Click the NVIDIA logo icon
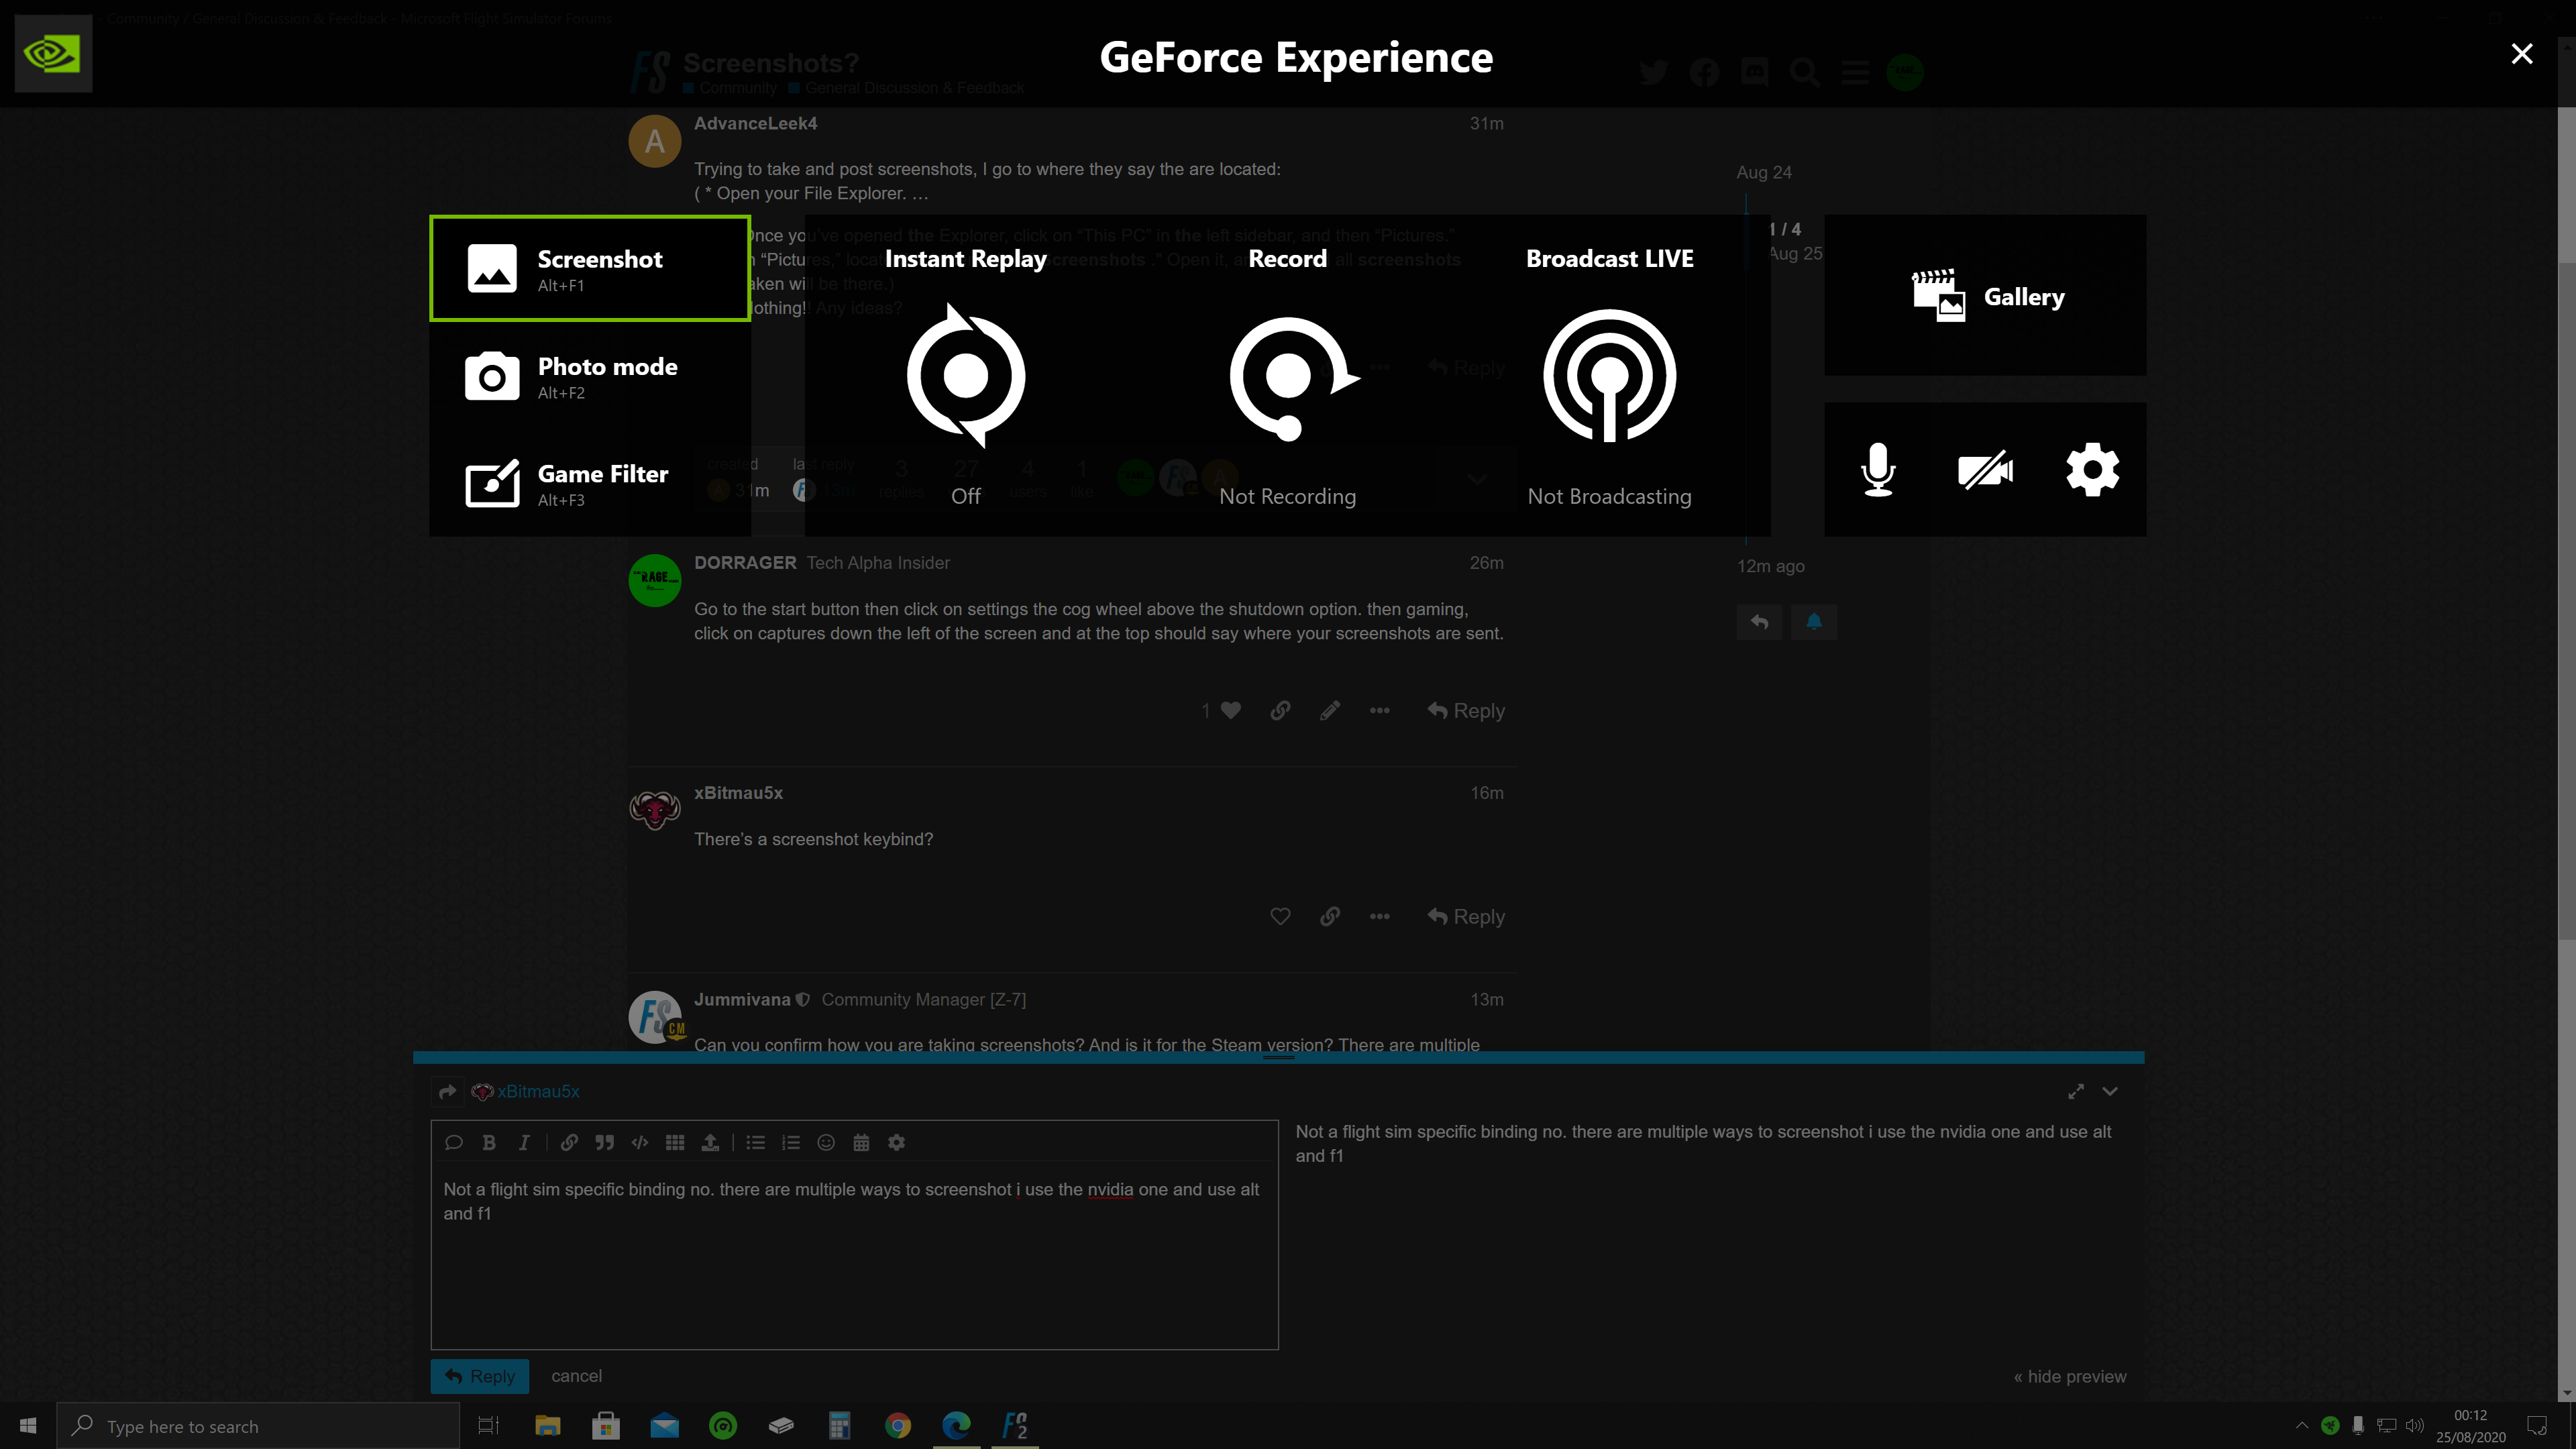This screenshot has width=2576, height=1449. (53, 53)
